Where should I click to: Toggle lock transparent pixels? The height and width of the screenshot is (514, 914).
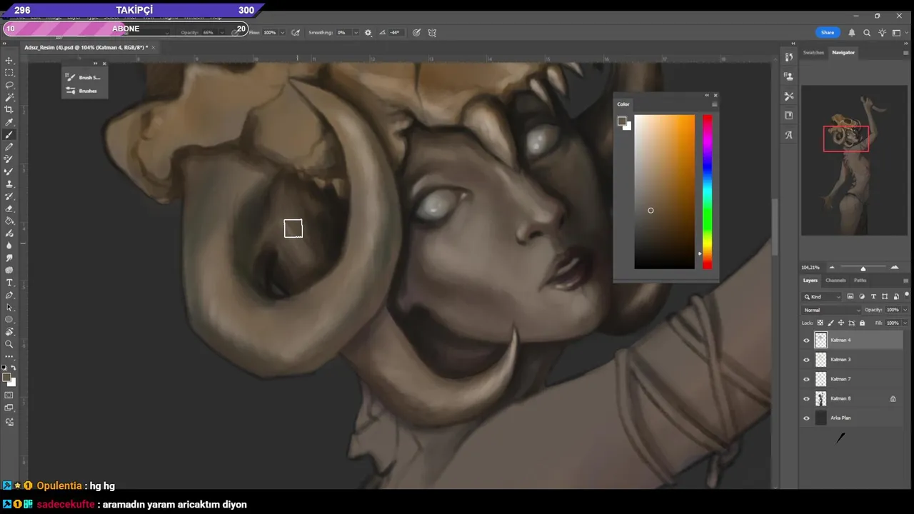tap(820, 323)
